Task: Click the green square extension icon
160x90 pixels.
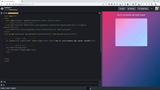Action: 133,4
